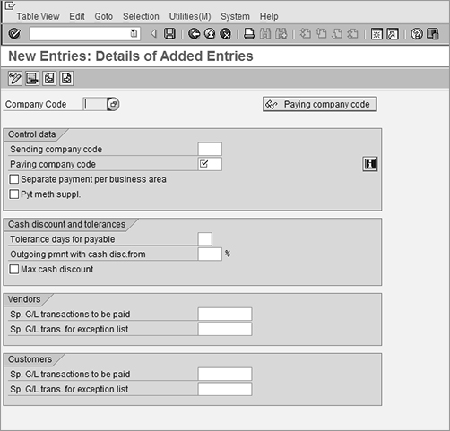Click the green Back arrow icon

click(x=194, y=34)
